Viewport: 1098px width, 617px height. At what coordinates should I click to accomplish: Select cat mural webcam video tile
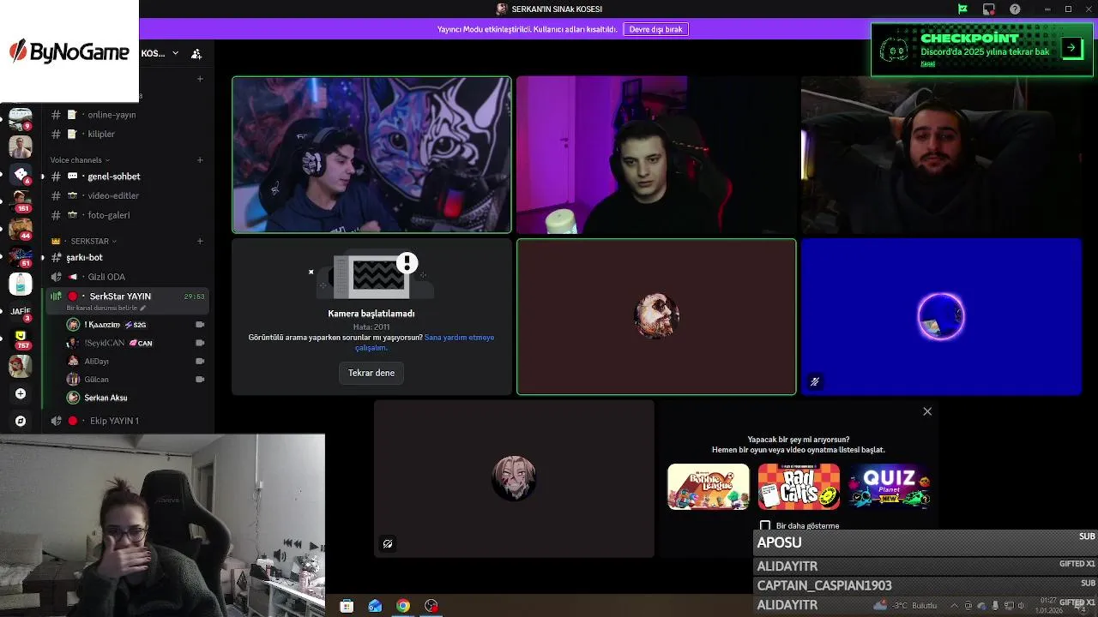coord(371,155)
